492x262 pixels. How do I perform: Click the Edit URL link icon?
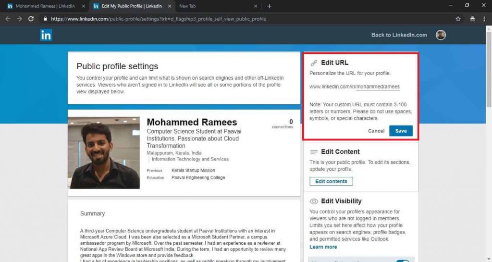tap(314, 63)
